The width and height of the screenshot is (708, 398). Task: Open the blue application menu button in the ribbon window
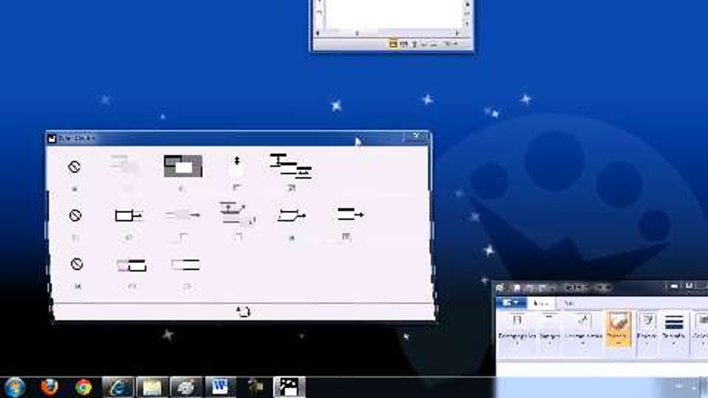[x=511, y=303]
